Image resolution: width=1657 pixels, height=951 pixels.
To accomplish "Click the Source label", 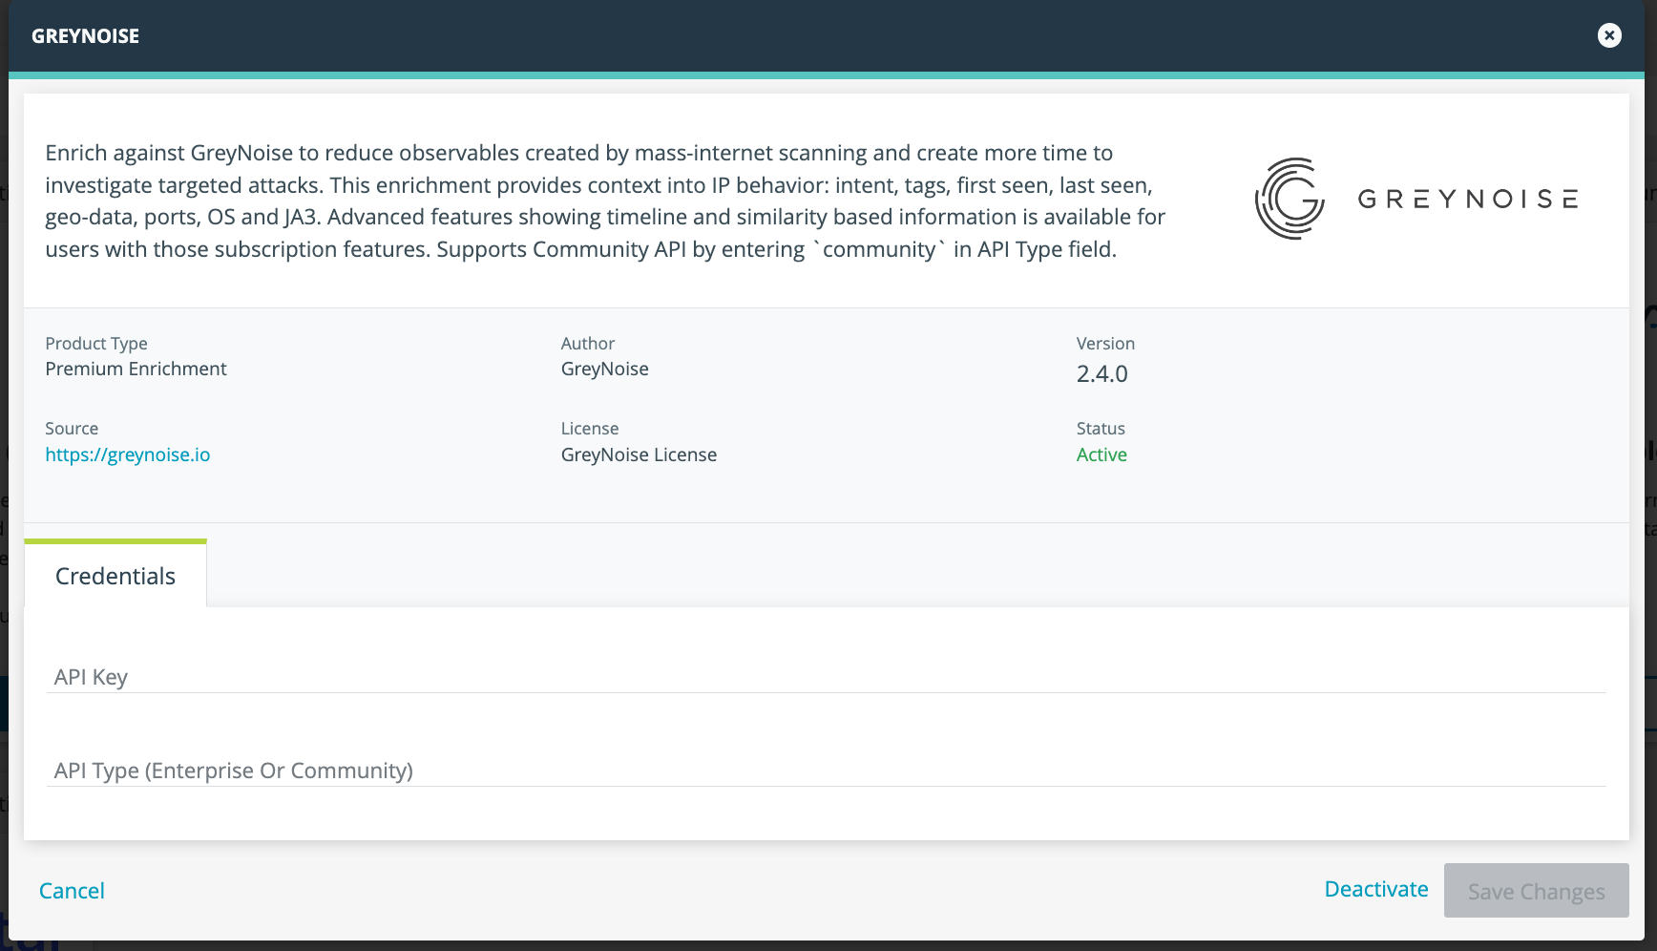I will click(72, 428).
